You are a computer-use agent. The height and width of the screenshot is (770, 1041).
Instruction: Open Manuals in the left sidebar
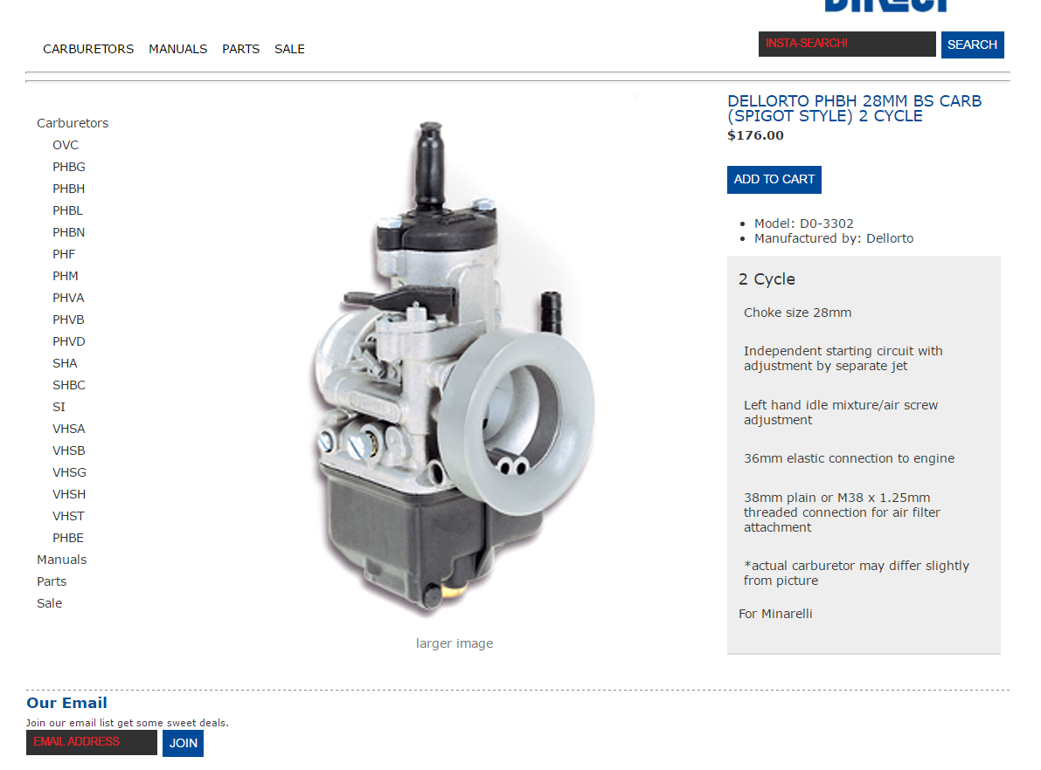pyautogui.click(x=62, y=560)
